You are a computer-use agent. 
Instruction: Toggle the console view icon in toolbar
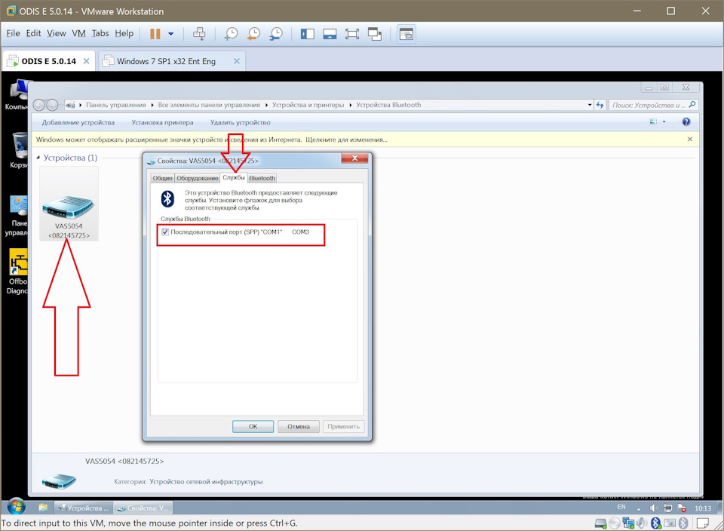[406, 34]
